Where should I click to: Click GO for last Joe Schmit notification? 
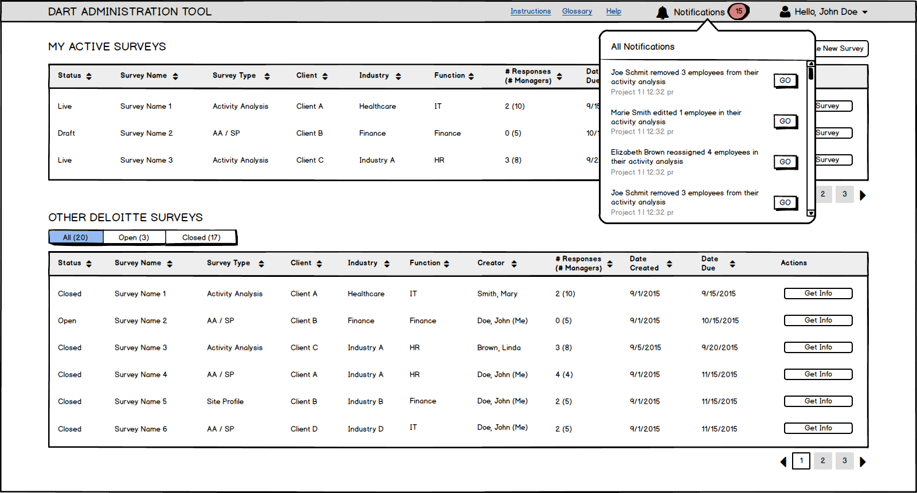(x=785, y=203)
